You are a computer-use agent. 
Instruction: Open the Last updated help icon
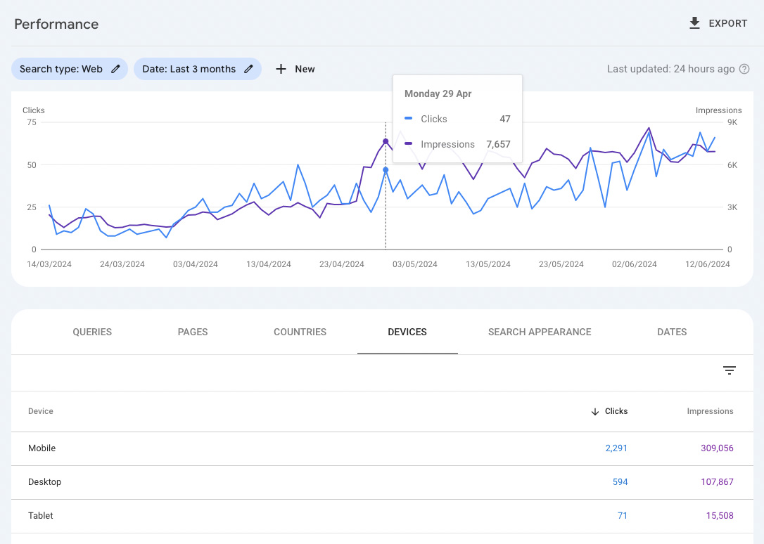pyautogui.click(x=744, y=69)
